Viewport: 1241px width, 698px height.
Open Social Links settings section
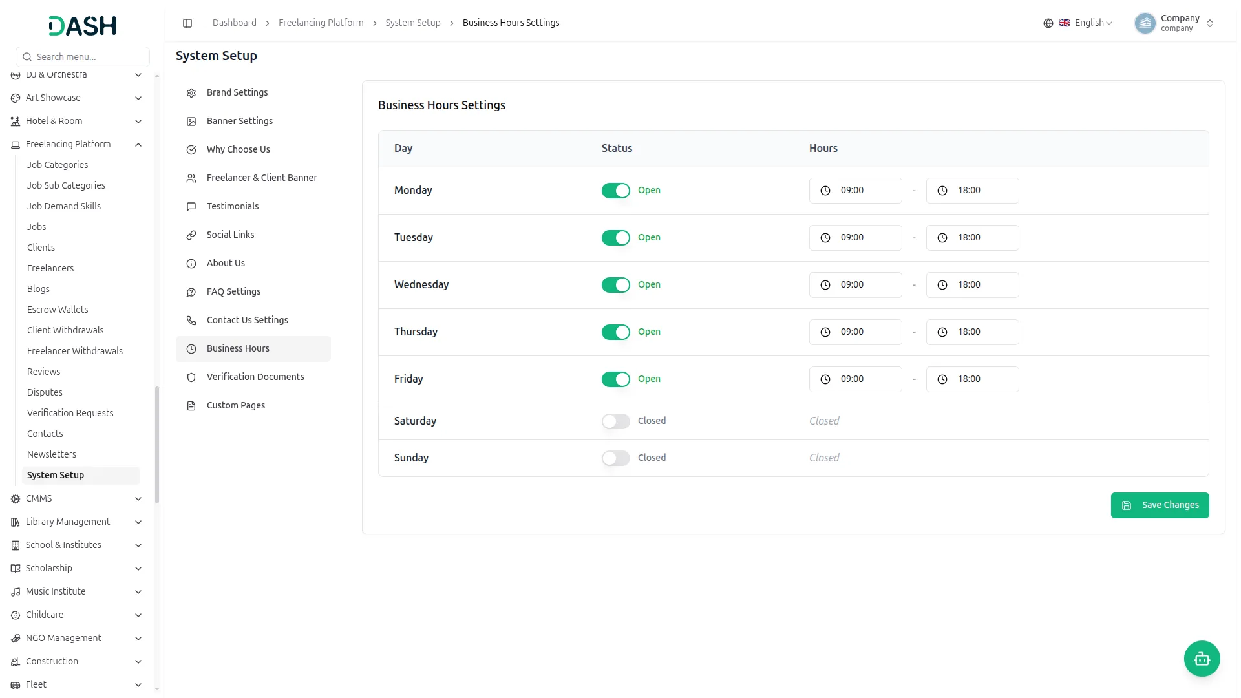[253, 235]
